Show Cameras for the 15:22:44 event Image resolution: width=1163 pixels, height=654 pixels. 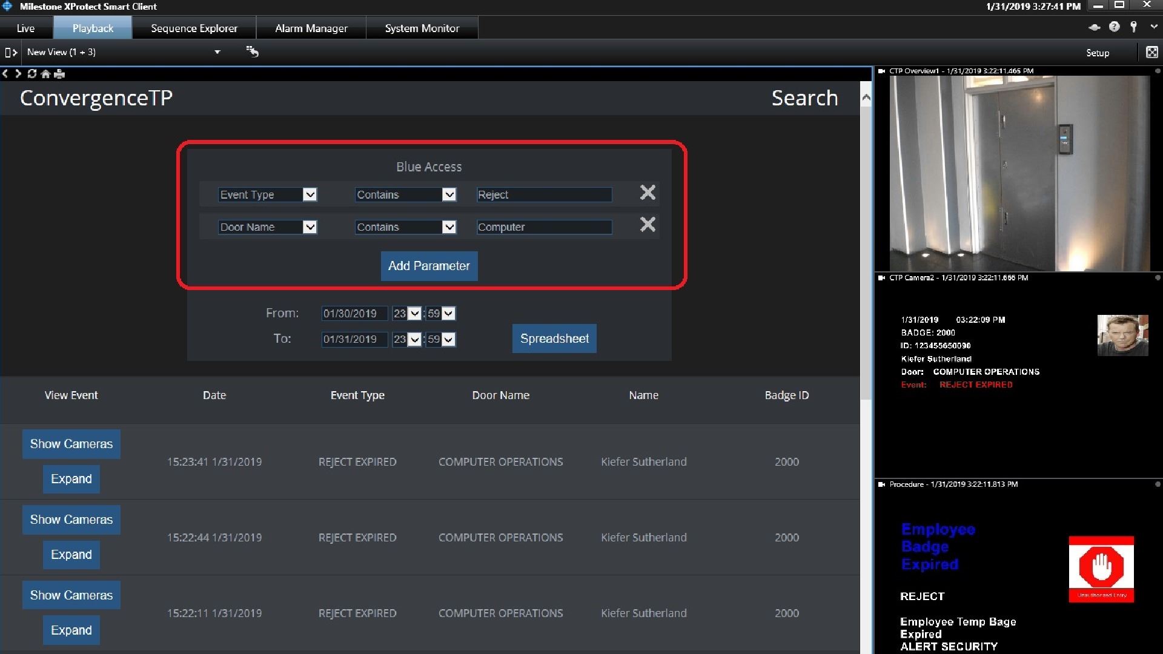coord(71,520)
